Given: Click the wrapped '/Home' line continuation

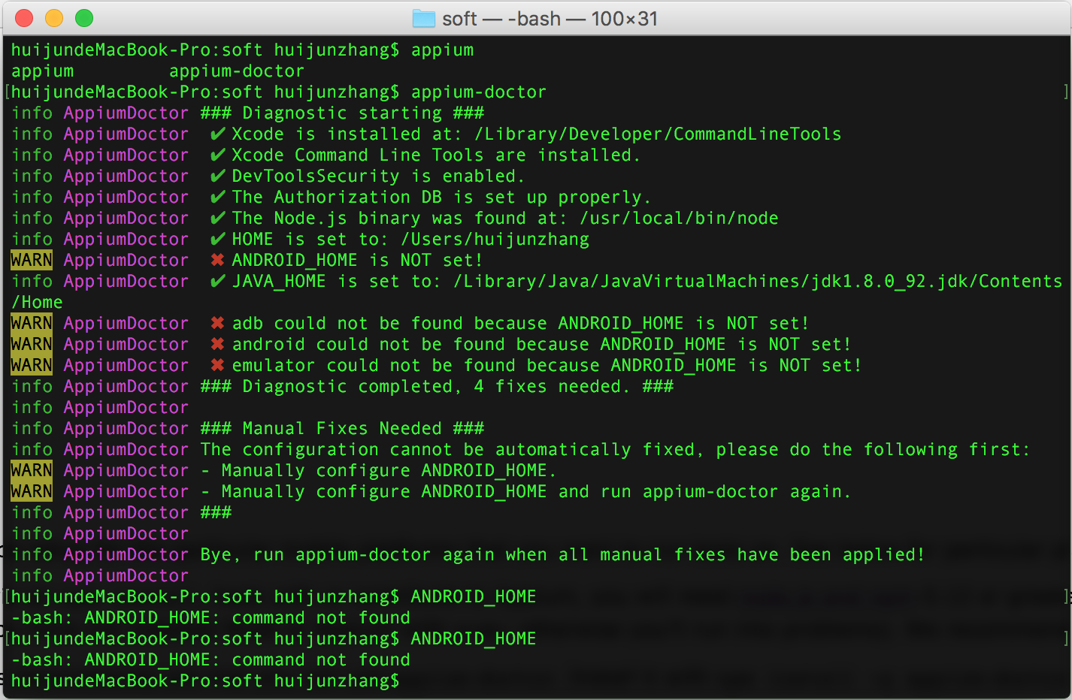Looking at the screenshot, I should pos(37,302).
